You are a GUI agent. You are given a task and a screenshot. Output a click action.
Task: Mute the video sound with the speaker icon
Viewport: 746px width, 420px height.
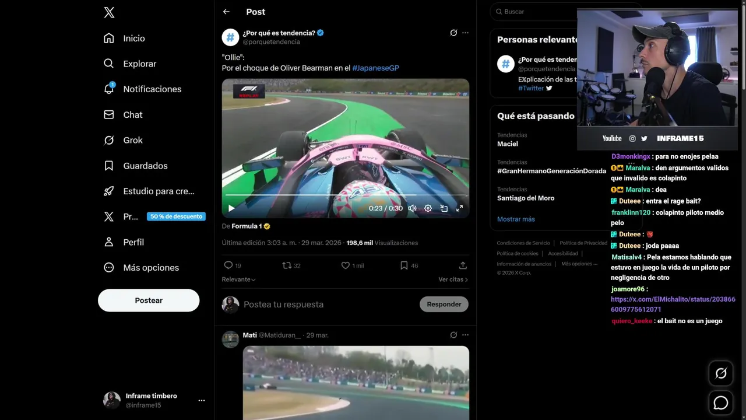tap(412, 208)
